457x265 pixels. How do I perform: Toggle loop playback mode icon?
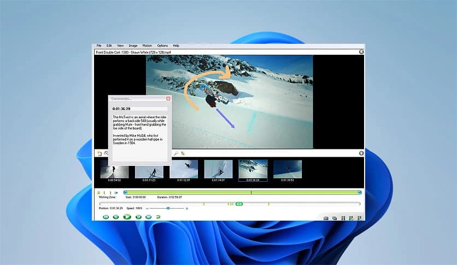click(158, 217)
